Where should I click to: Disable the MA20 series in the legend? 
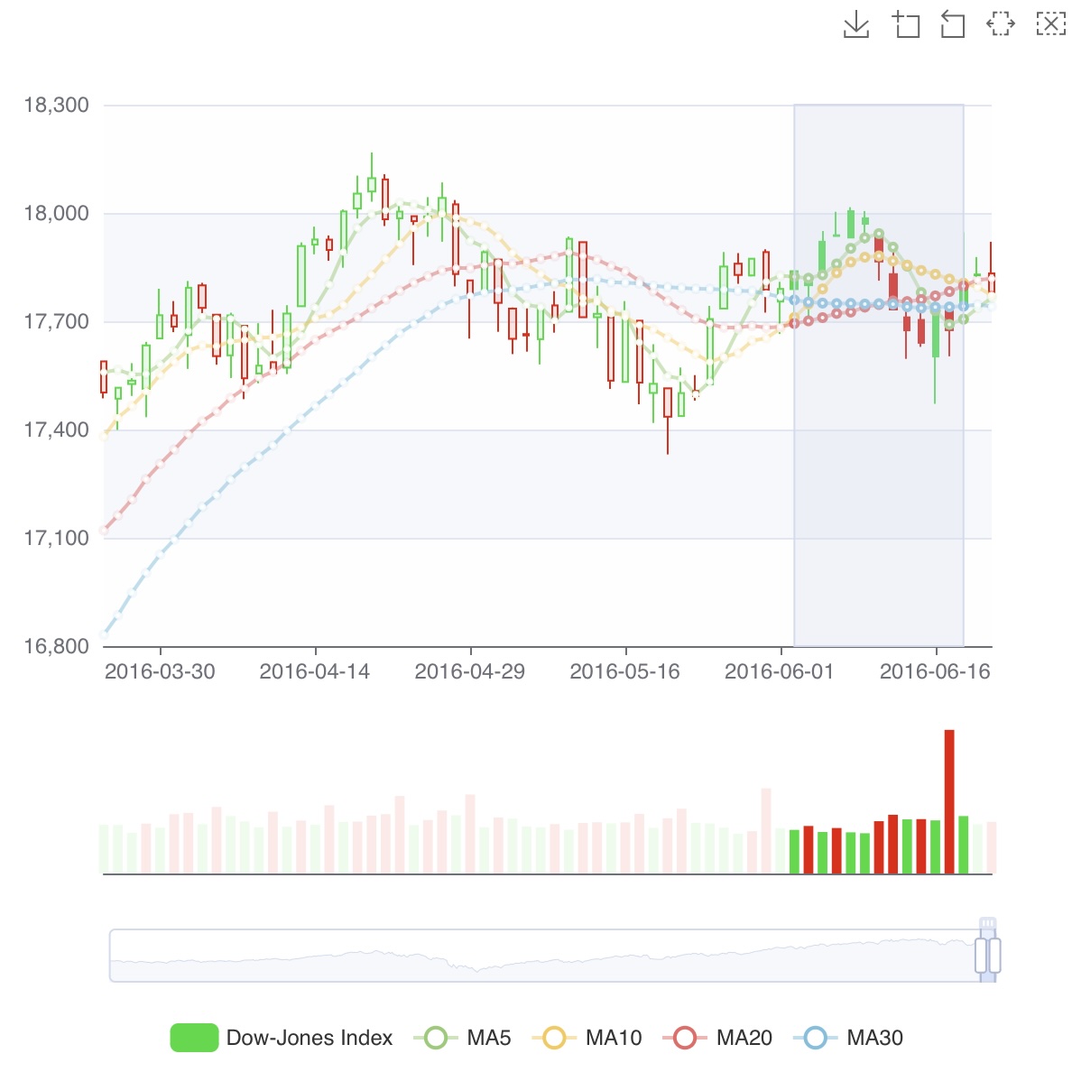click(x=717, y=1038)
